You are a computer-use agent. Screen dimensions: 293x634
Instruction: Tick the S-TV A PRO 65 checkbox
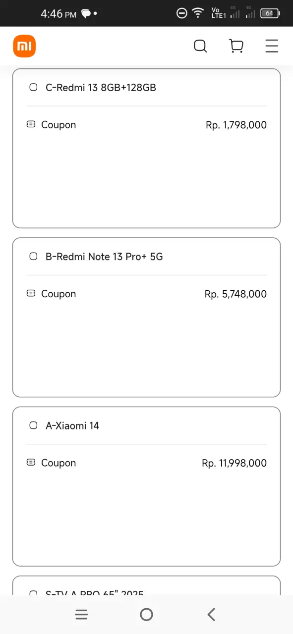coord(33,592)
